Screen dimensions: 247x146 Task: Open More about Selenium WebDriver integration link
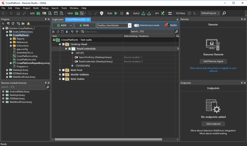click(x=213, y=130)
